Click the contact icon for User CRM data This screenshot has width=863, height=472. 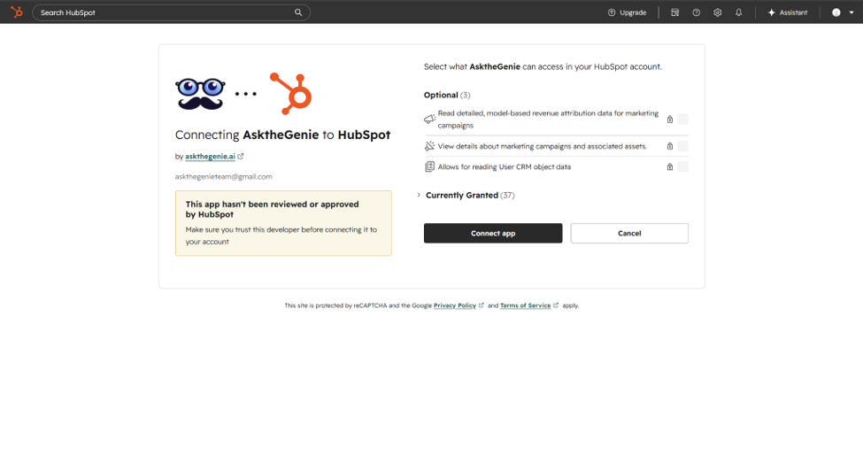(429, 166)
